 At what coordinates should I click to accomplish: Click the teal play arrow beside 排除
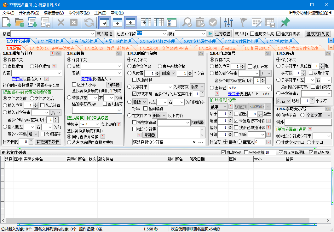coord(210,34)
